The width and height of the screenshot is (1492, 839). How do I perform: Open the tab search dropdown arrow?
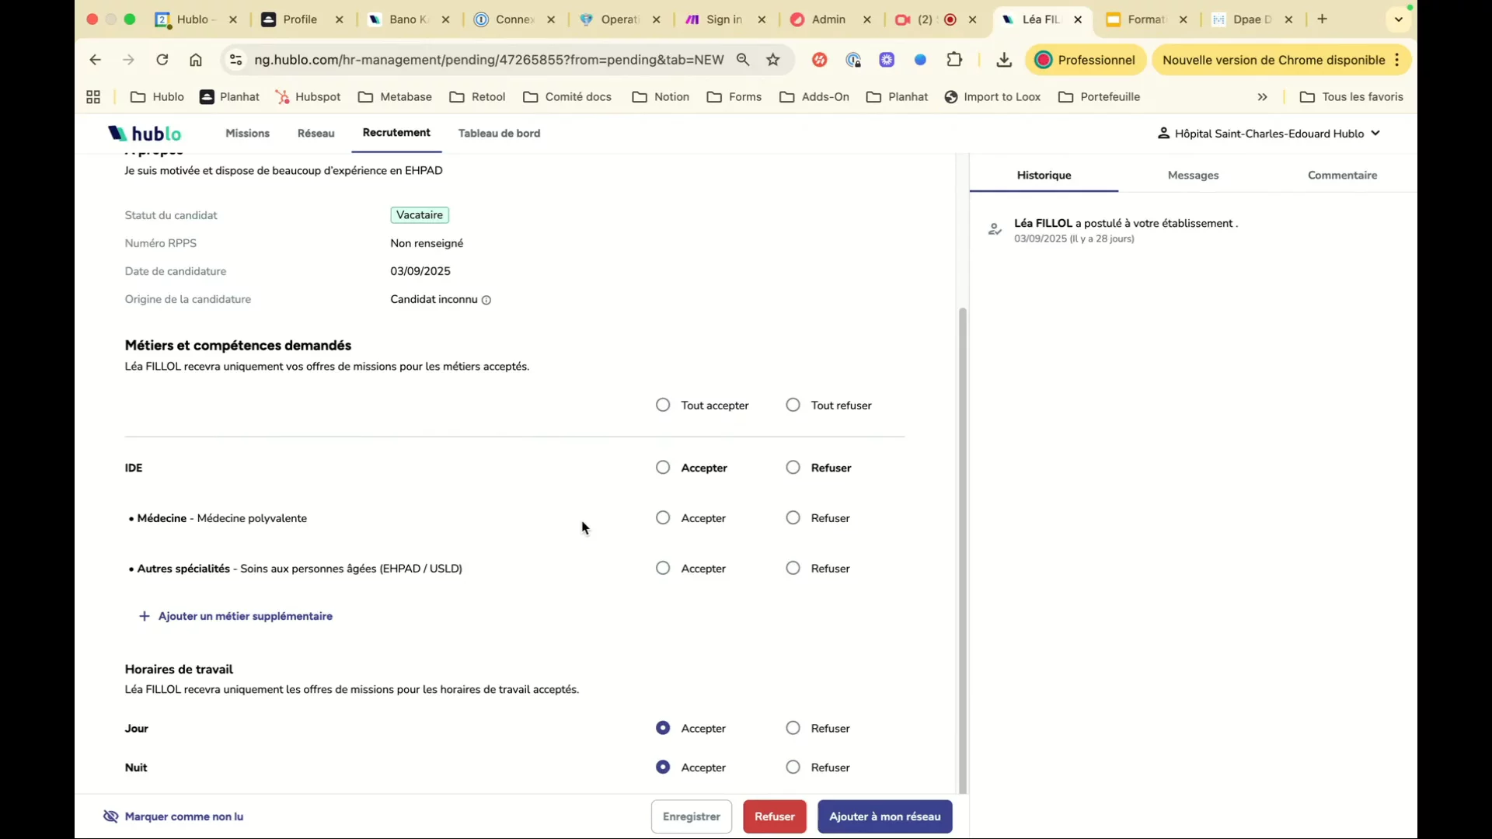[x=1399, y=19]
